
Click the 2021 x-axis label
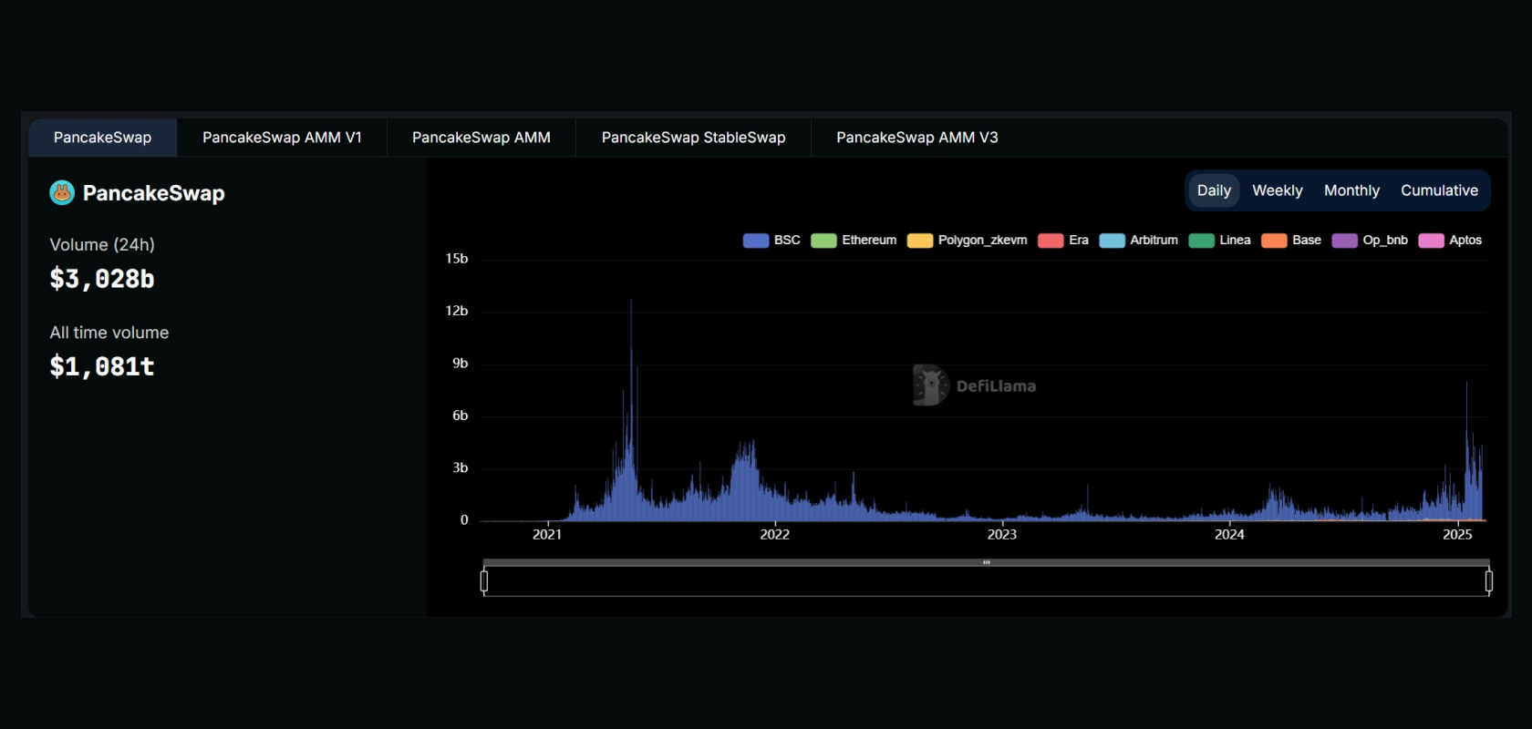547,535
